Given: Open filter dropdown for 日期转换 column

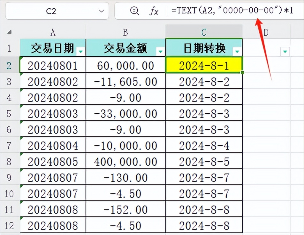Looking at the screenshot, I should pyautogui.click(x=237, y=52).
